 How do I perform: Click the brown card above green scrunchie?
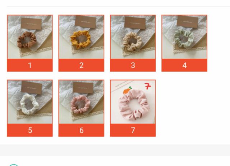click(x=188, y=22)
